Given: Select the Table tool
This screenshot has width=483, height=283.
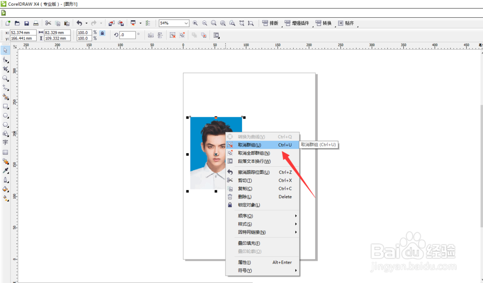Looking at the screenshot, I should [5, 152].
